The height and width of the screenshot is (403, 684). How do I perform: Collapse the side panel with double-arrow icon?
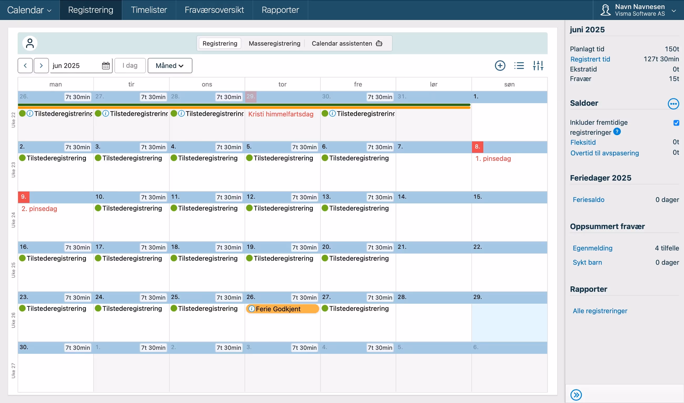tap(576, 395)
